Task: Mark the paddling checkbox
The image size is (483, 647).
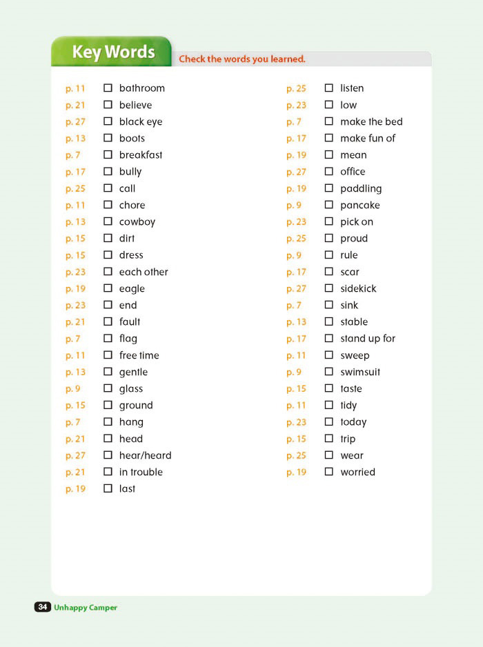Action: click(328, 188)
